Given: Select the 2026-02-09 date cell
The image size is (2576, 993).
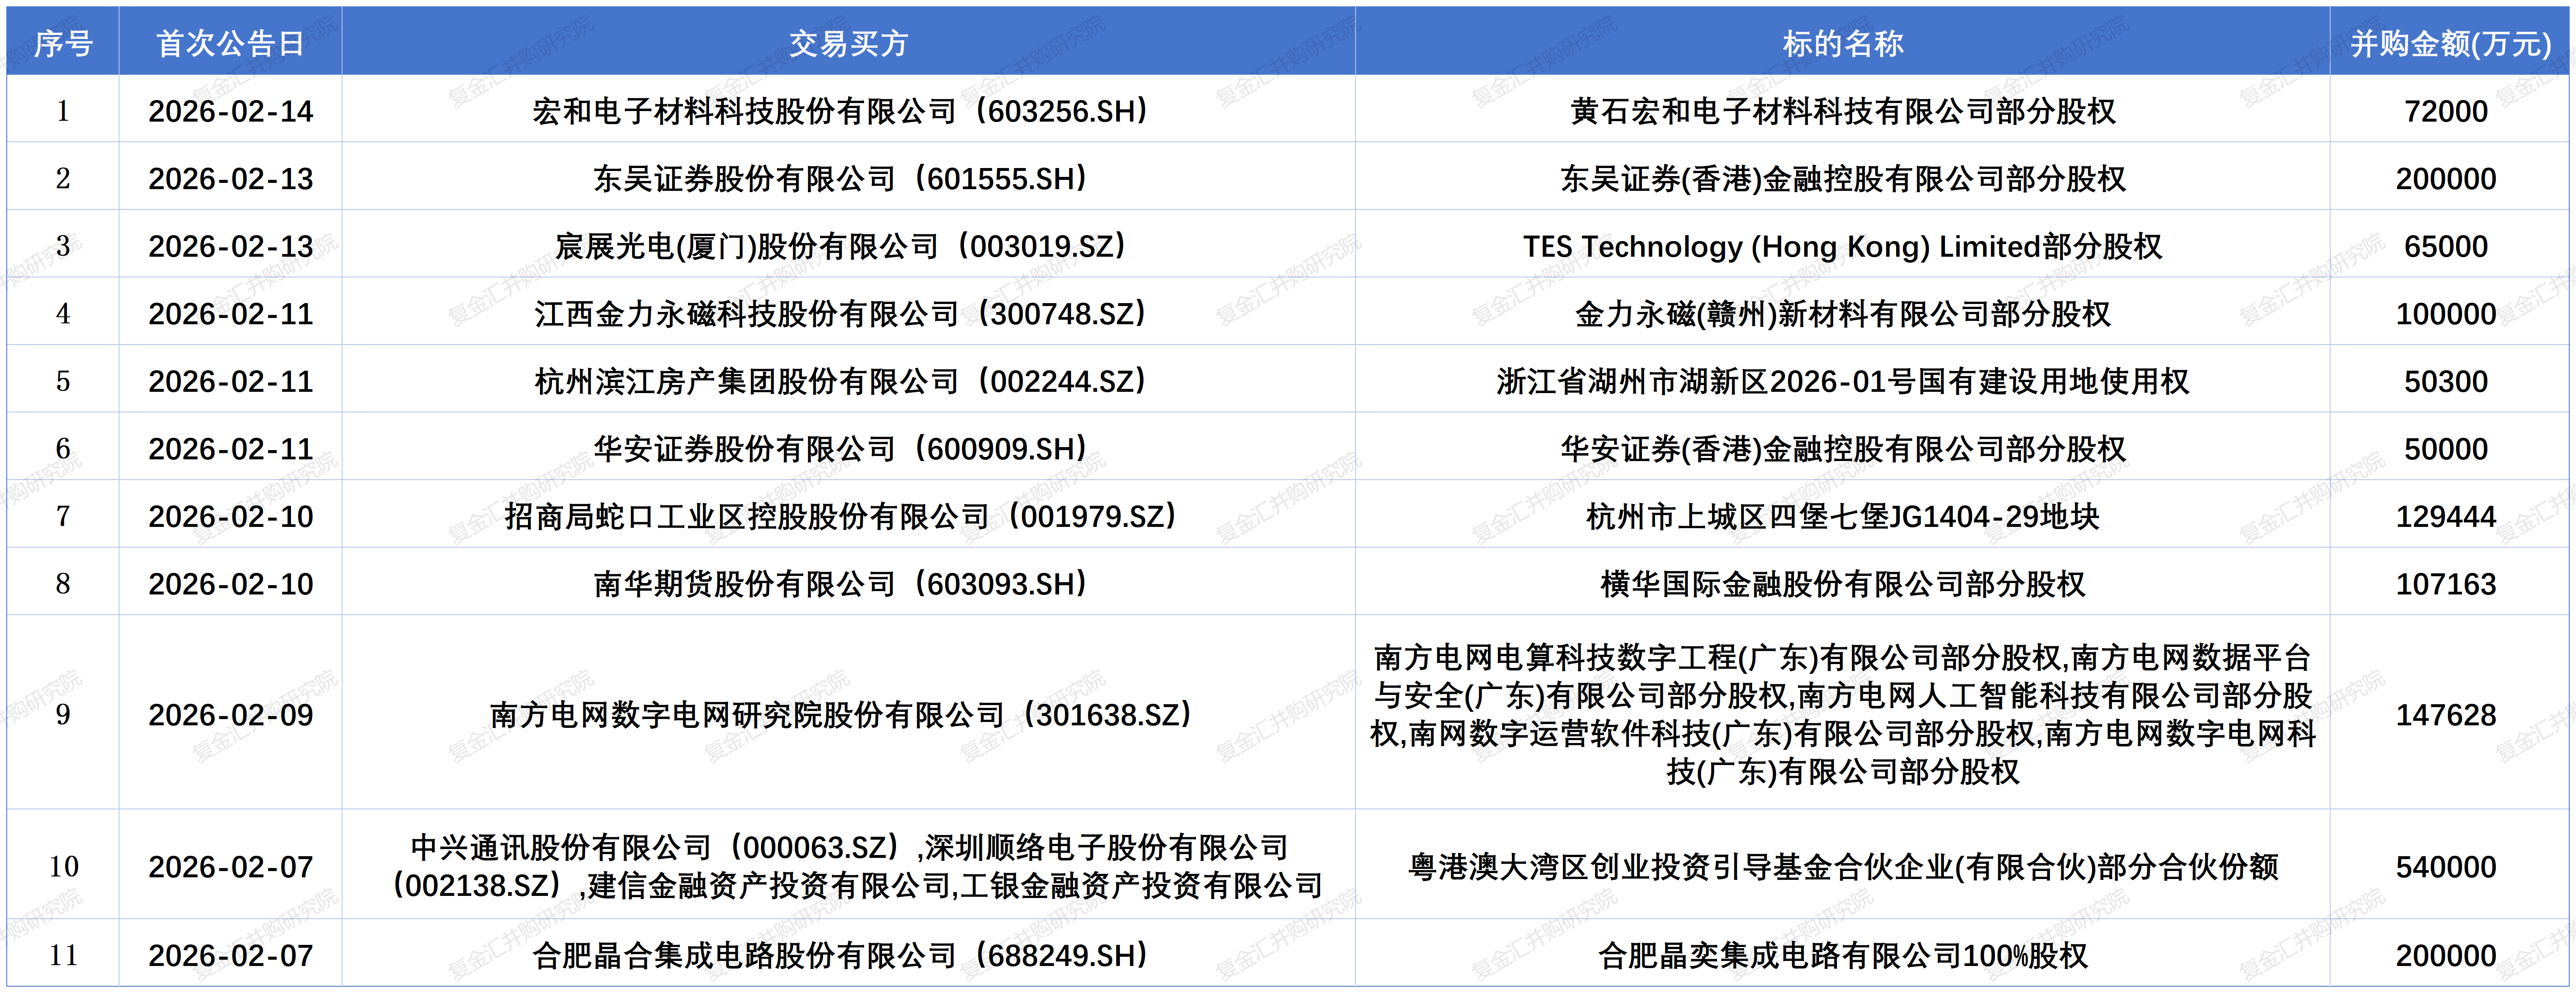Looking at the screenshot, I should 230,714.
